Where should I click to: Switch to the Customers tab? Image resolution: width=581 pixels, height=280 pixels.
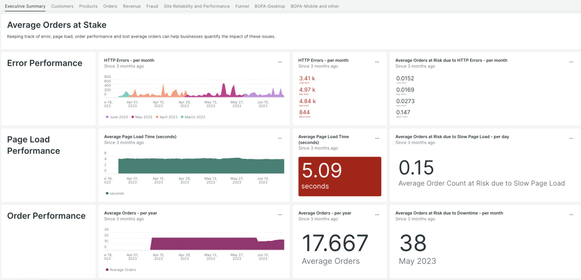62,6
